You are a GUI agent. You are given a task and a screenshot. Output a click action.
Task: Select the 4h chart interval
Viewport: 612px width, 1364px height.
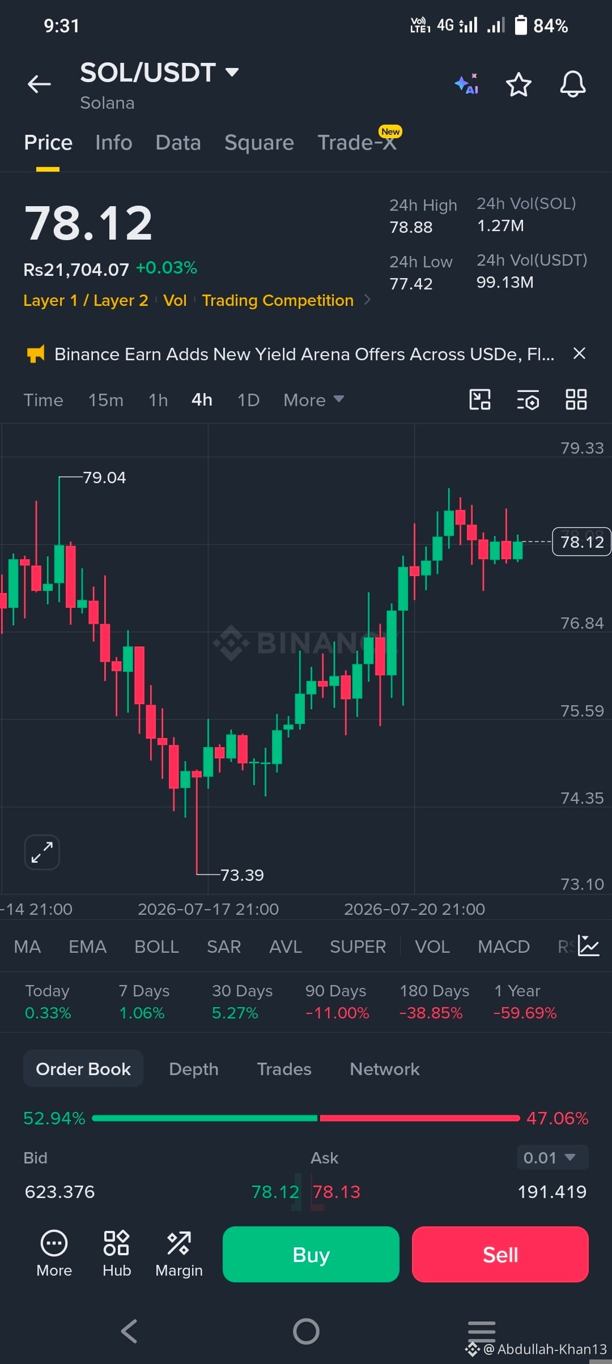tap(202, 400)
